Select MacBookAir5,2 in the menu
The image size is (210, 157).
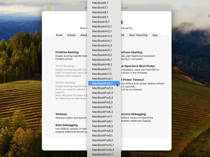click(x=104, y=55)
